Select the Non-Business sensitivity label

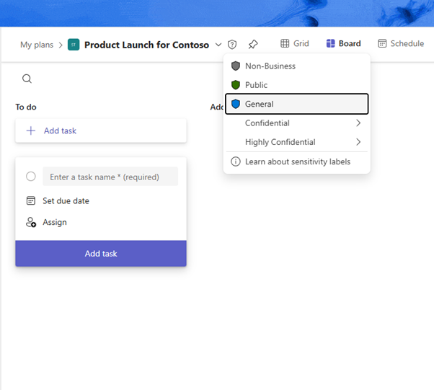tap(297, 66)
